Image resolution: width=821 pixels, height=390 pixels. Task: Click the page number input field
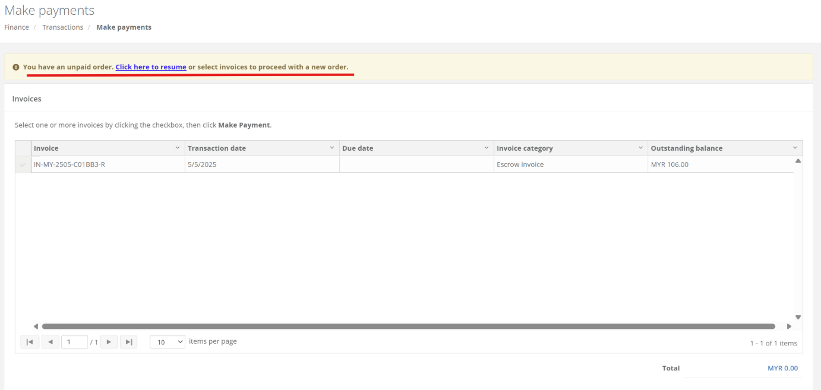74,342
